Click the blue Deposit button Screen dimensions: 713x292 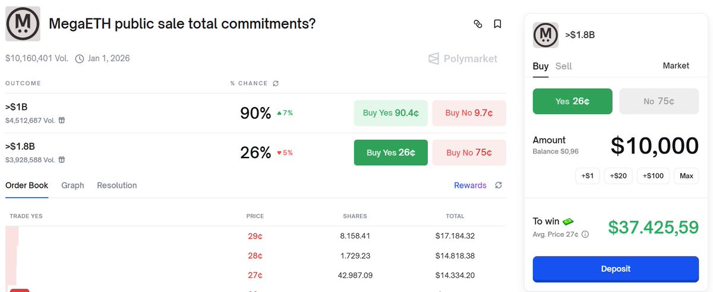point(616,269)
